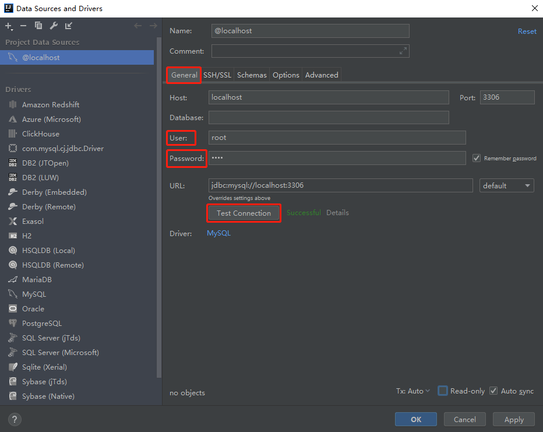Click the Name input field

(311, 31)
